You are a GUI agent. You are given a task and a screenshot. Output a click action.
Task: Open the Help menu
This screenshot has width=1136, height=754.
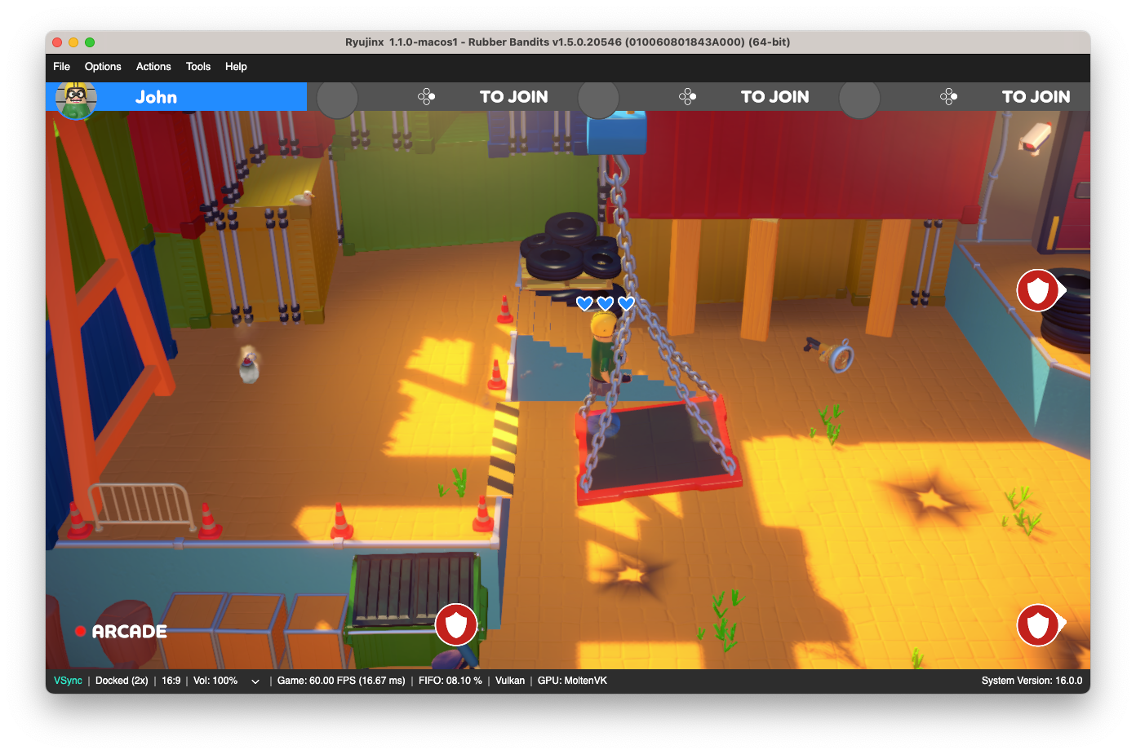[x=236, y=67]
